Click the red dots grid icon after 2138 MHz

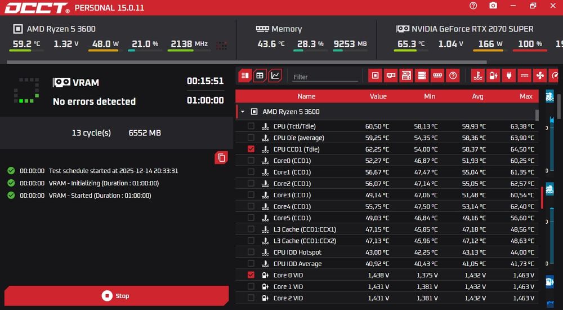(221, 45)
